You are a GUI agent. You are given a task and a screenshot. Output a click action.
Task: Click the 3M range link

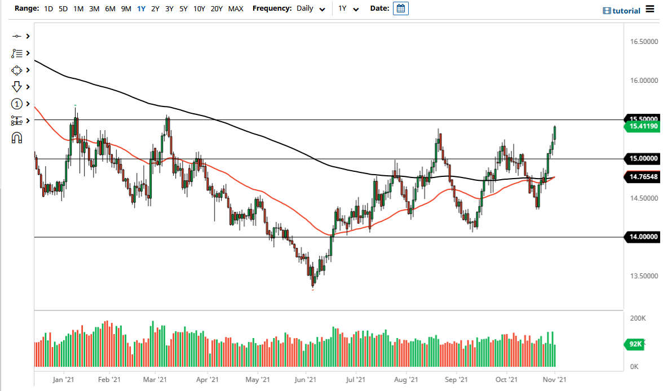[94, 9]
